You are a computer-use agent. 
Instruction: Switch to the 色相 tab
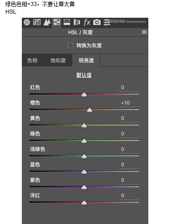coord(32,60)
